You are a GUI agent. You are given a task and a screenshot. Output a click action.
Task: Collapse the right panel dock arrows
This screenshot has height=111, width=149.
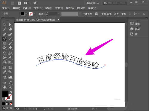[x=146, y=18]
